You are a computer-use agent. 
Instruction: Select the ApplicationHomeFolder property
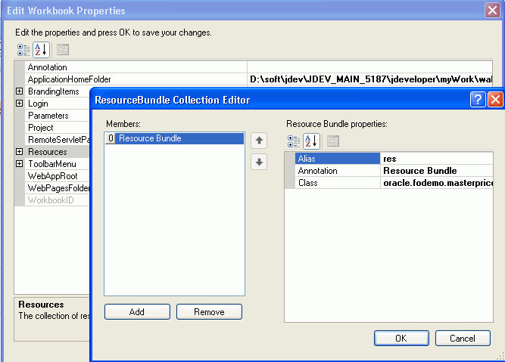(x=136, y=79)
